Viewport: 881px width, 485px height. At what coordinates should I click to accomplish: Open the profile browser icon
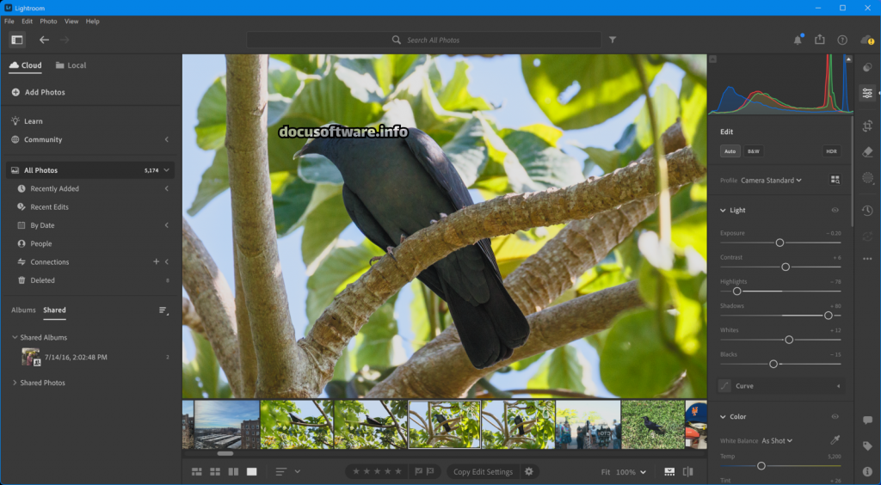tap(835, 180)
